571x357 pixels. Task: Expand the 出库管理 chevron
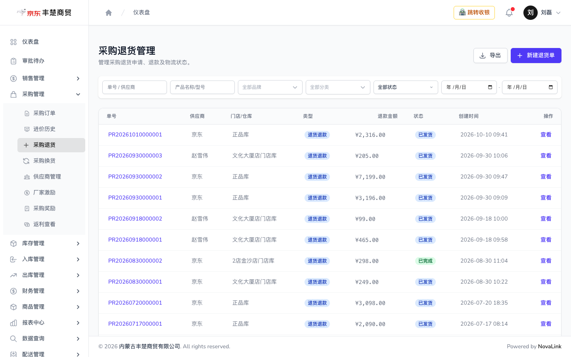click(78, 275)
